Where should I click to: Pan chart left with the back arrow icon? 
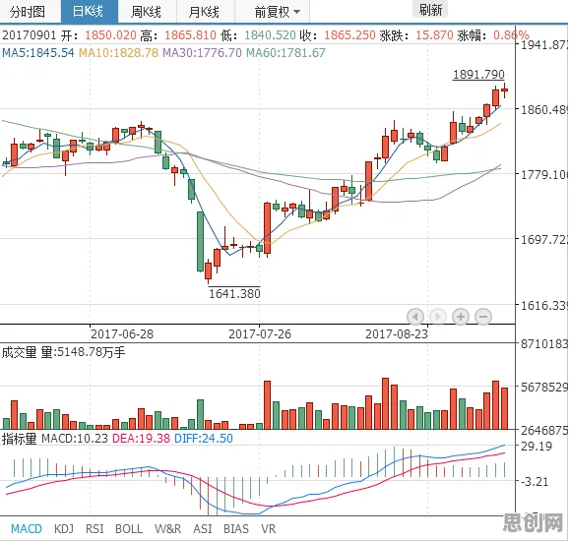tap(415, 317)
